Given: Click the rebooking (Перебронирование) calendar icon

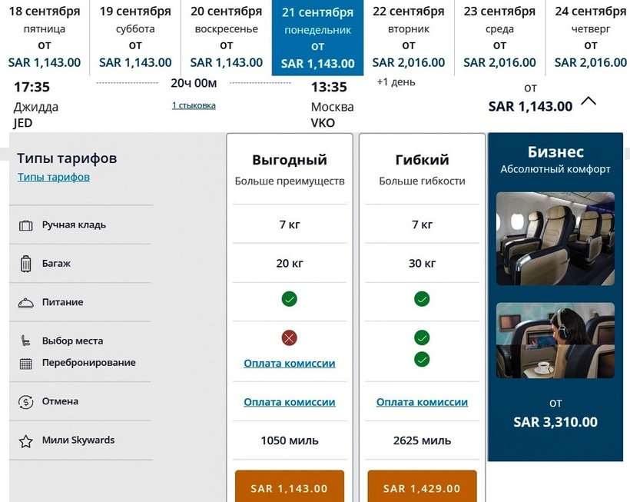Looking at the screenshot, I should tap(26, 363).
